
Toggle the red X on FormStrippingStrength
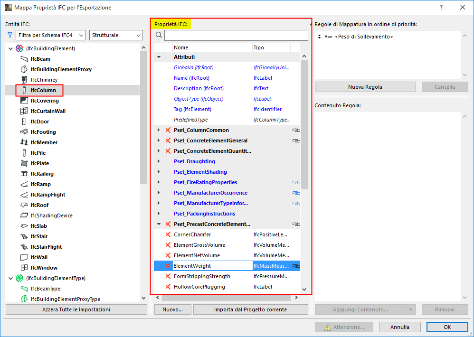(x=168, y=276)
